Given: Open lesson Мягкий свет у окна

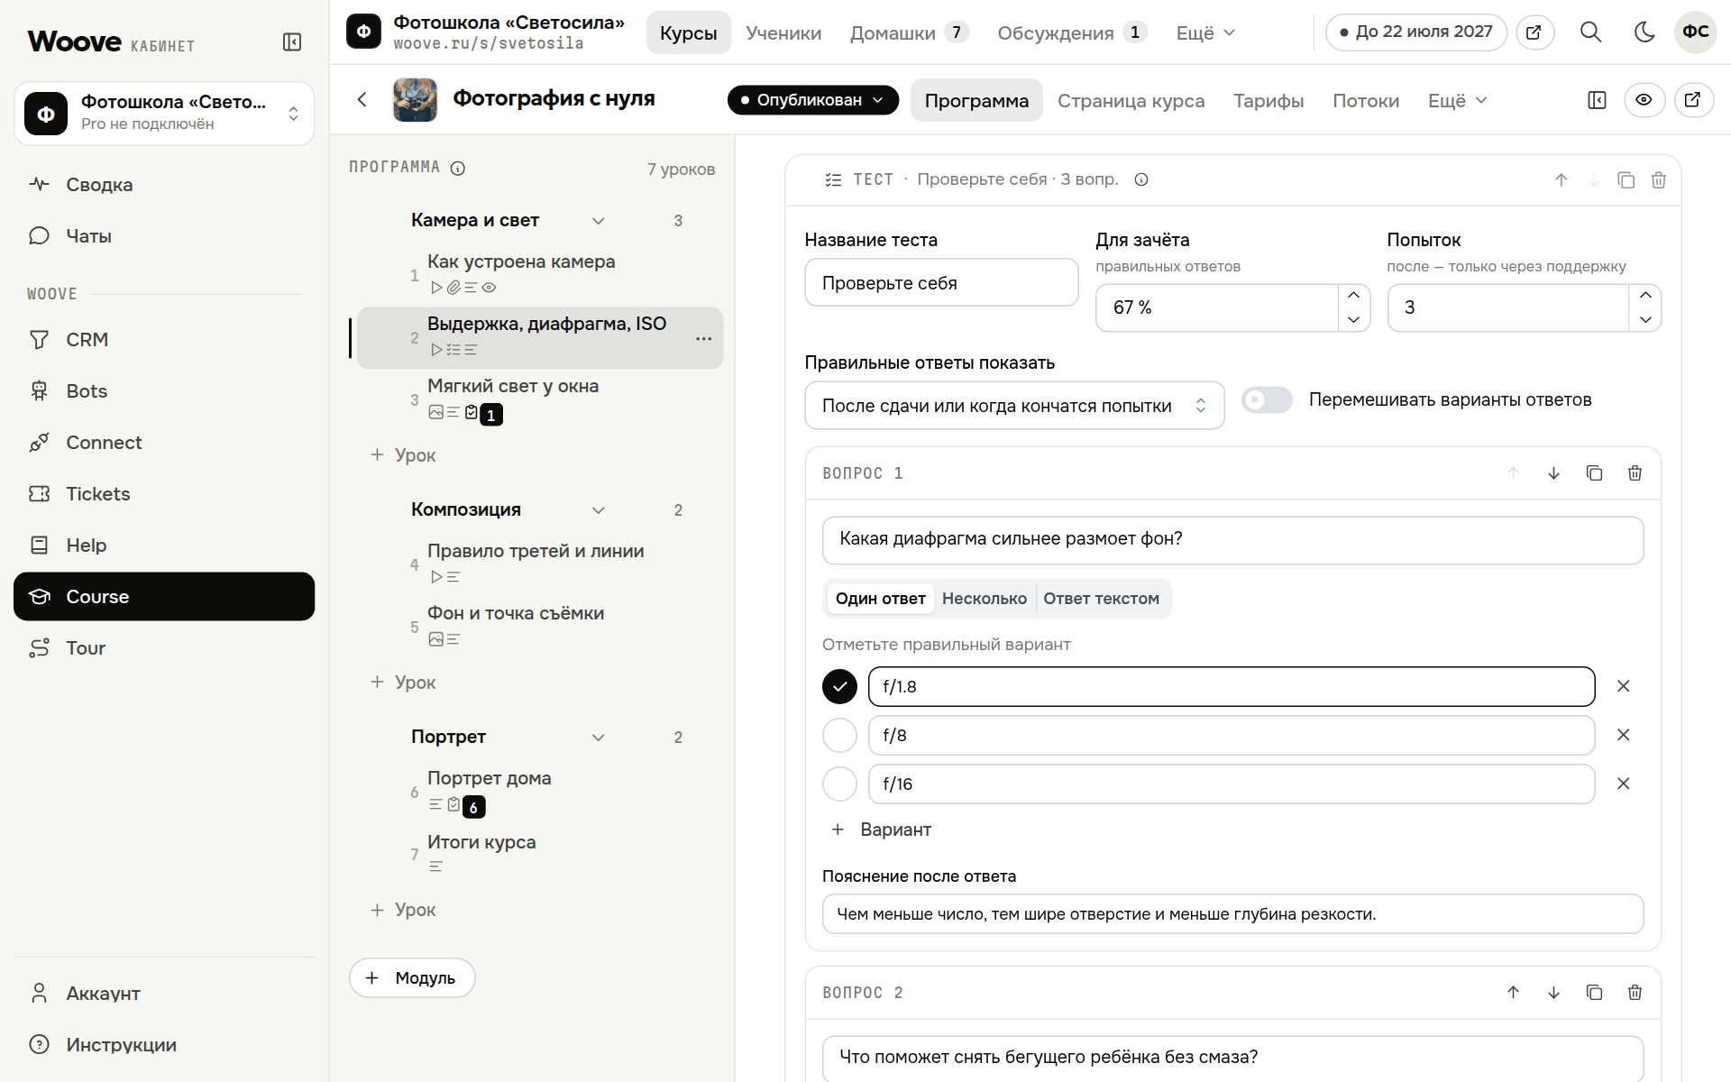Looking at the screenshot, I should [539, 399].
